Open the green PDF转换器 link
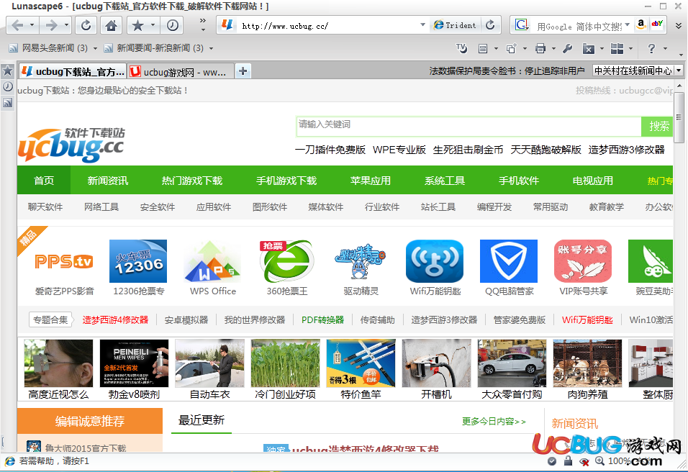 [x=323, y=320]
